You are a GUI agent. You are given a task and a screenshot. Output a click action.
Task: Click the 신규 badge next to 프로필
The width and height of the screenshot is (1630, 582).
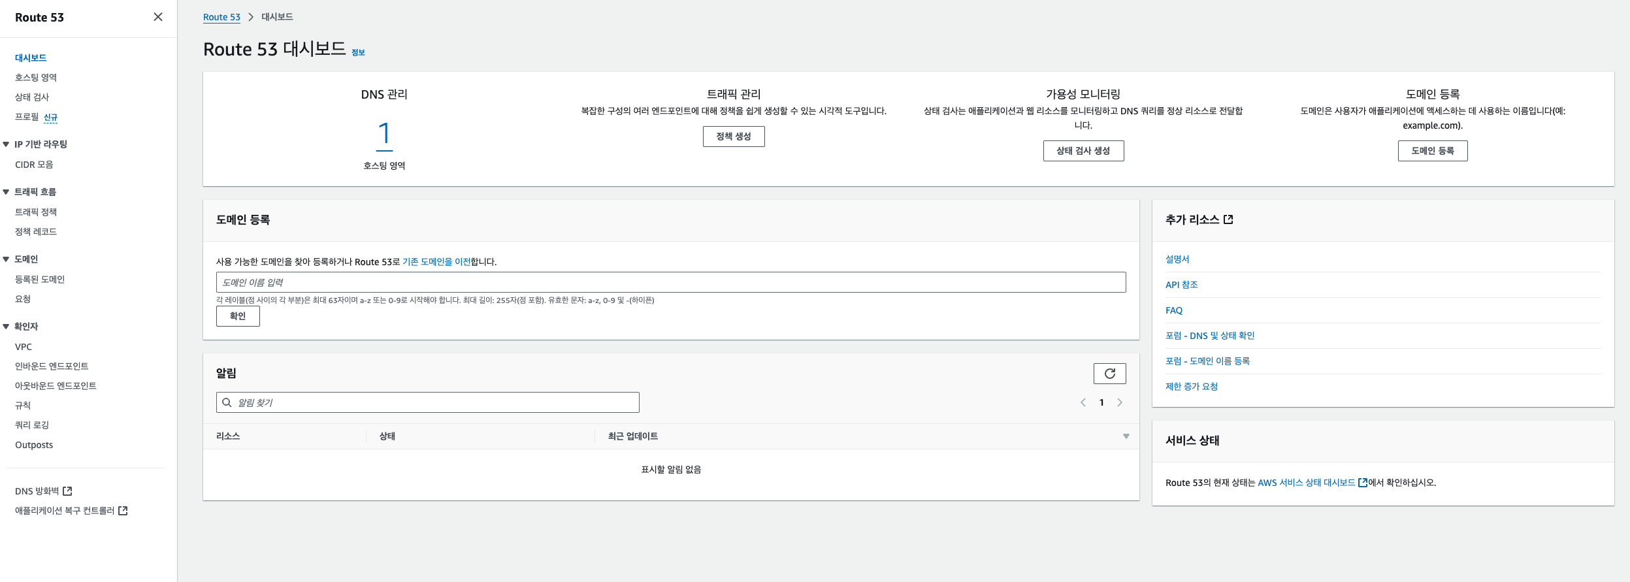point(51,118)
